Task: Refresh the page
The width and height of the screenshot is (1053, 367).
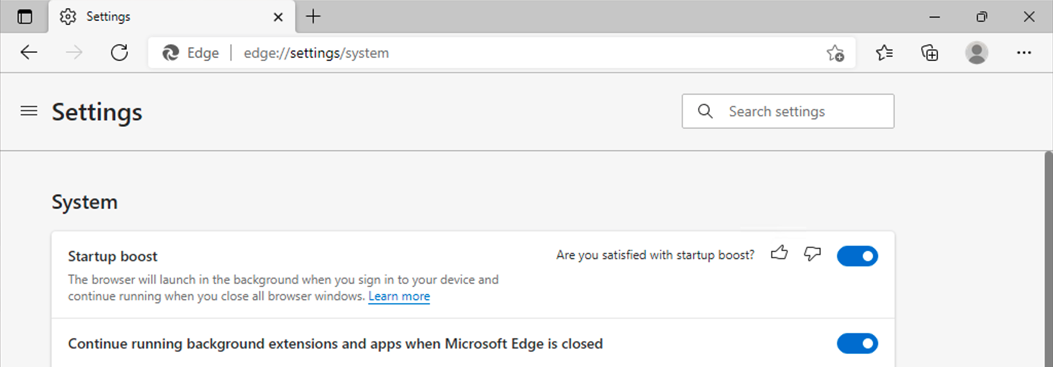Action: (119, 52)
